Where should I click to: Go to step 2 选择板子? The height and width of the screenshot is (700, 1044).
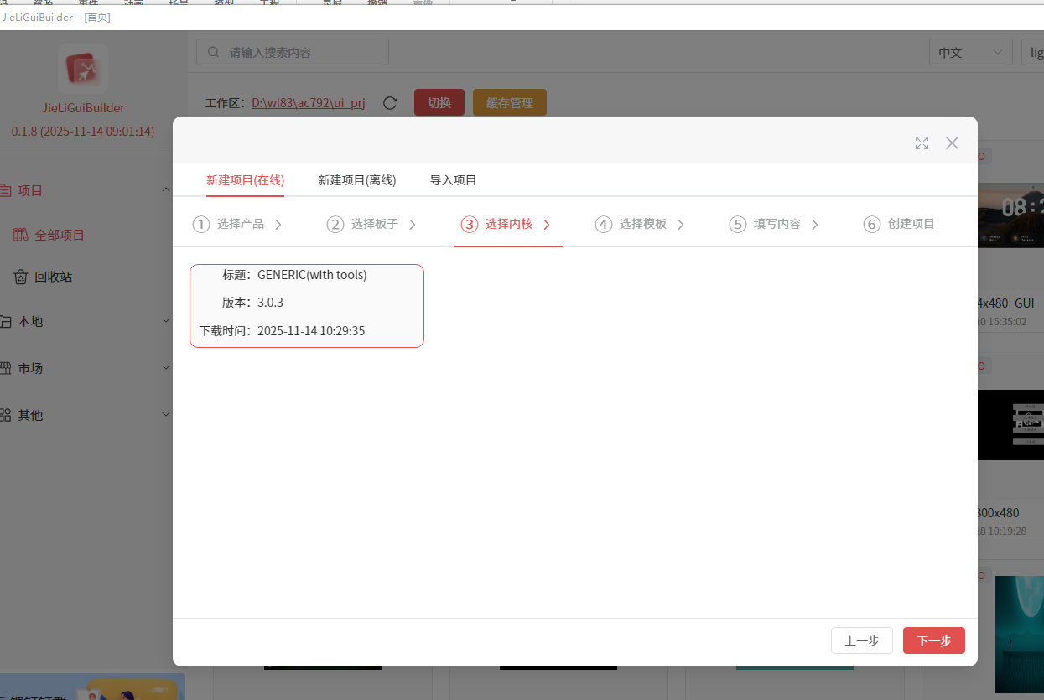pos(371,224)
